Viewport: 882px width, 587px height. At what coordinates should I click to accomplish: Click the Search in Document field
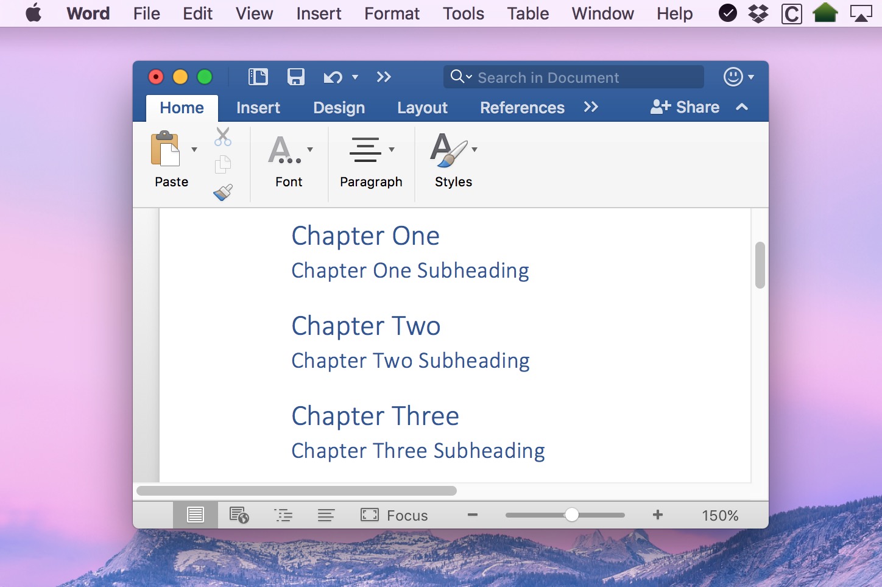(574, 77)
